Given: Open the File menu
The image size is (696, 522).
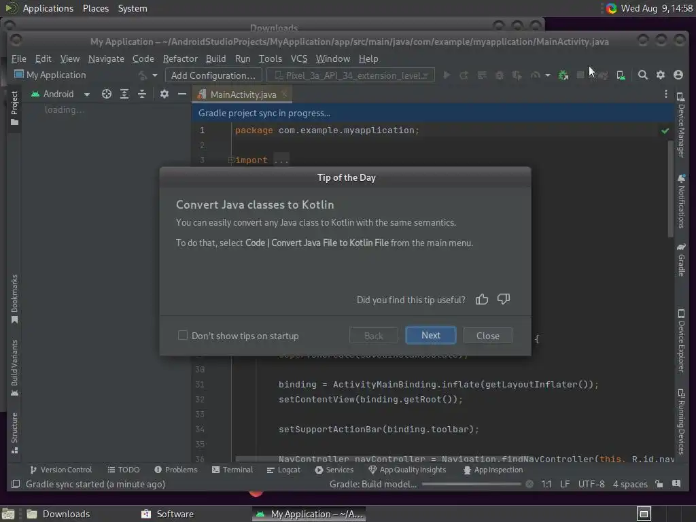Looking at the screenshot, I should 18,58.
